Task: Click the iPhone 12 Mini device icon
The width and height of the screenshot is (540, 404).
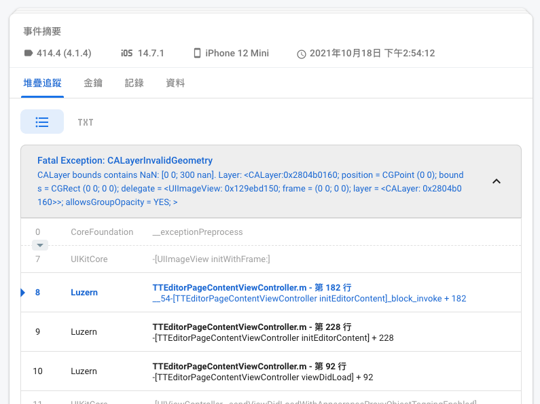Action: (x=197, y=53)
